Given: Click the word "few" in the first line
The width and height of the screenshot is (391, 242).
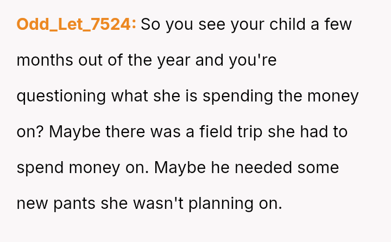Looking at the screenshot, I should [338, 24].
